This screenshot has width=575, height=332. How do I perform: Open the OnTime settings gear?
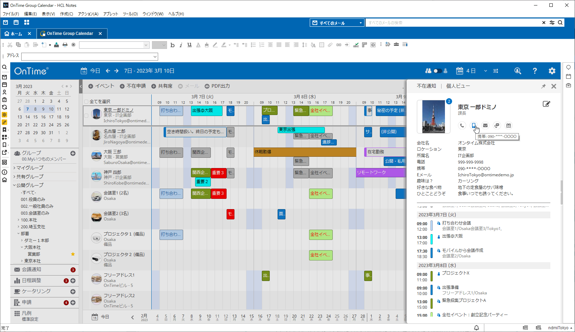(x=552, y=71)
